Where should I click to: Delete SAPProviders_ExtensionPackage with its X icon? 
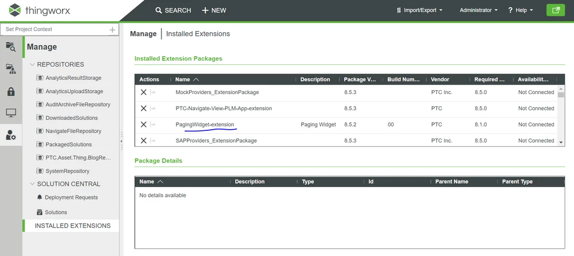click(x=144, y=141)
